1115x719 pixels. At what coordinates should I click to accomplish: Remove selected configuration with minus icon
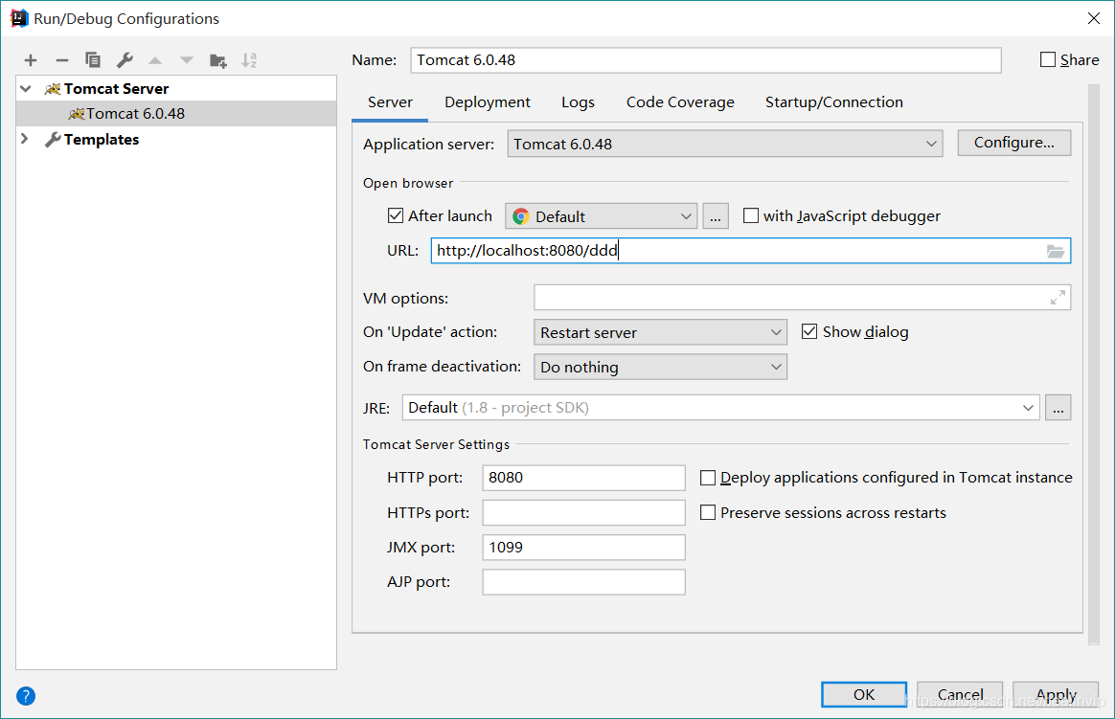62,60
